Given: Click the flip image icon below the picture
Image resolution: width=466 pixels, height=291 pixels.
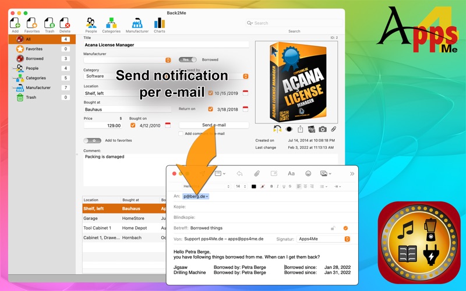Looking at the screenshot, I should coord(277,129).
